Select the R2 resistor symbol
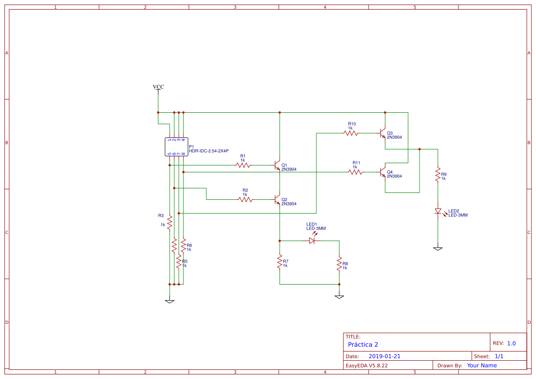Viewport: 536px width, 379px height. tap(246, 199)
